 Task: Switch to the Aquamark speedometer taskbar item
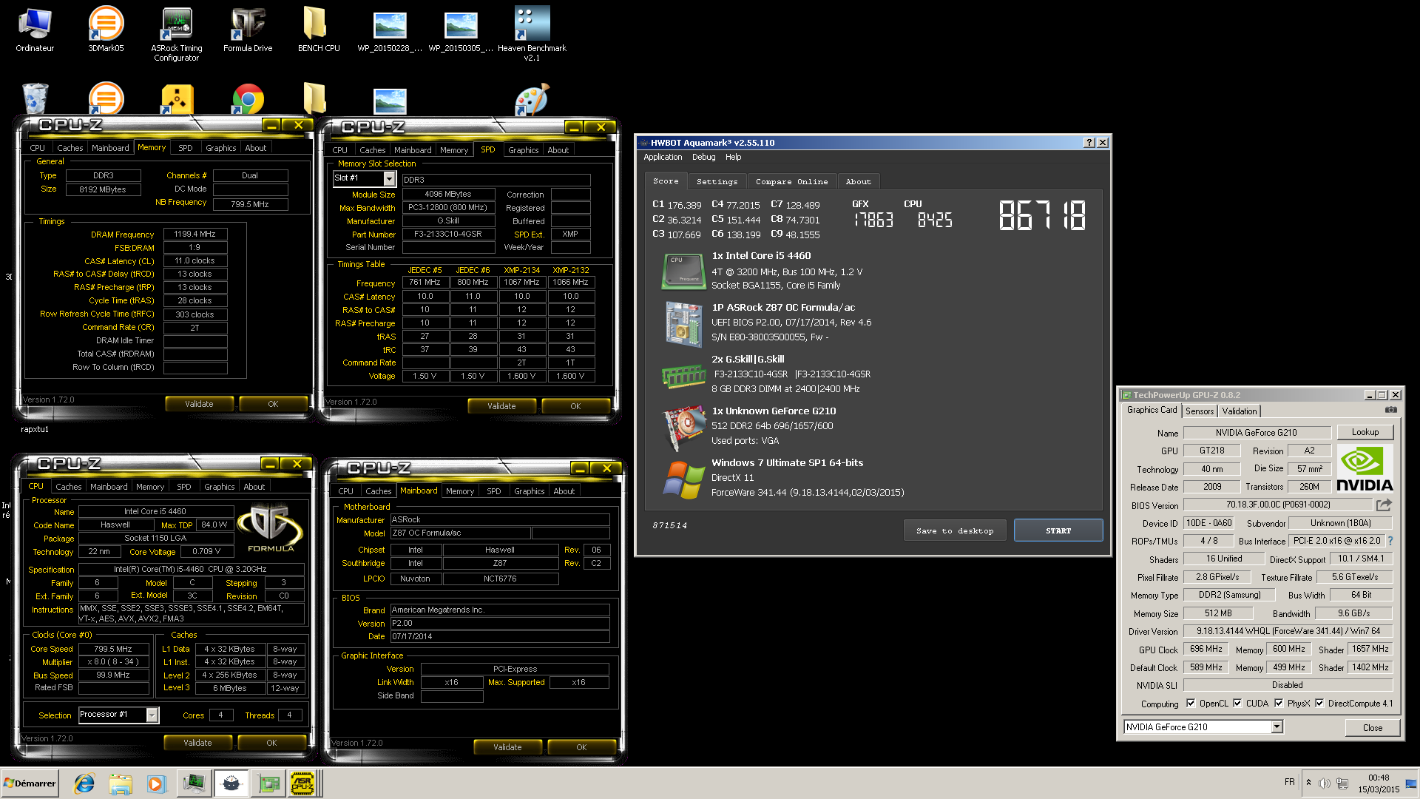pos(231,783)
